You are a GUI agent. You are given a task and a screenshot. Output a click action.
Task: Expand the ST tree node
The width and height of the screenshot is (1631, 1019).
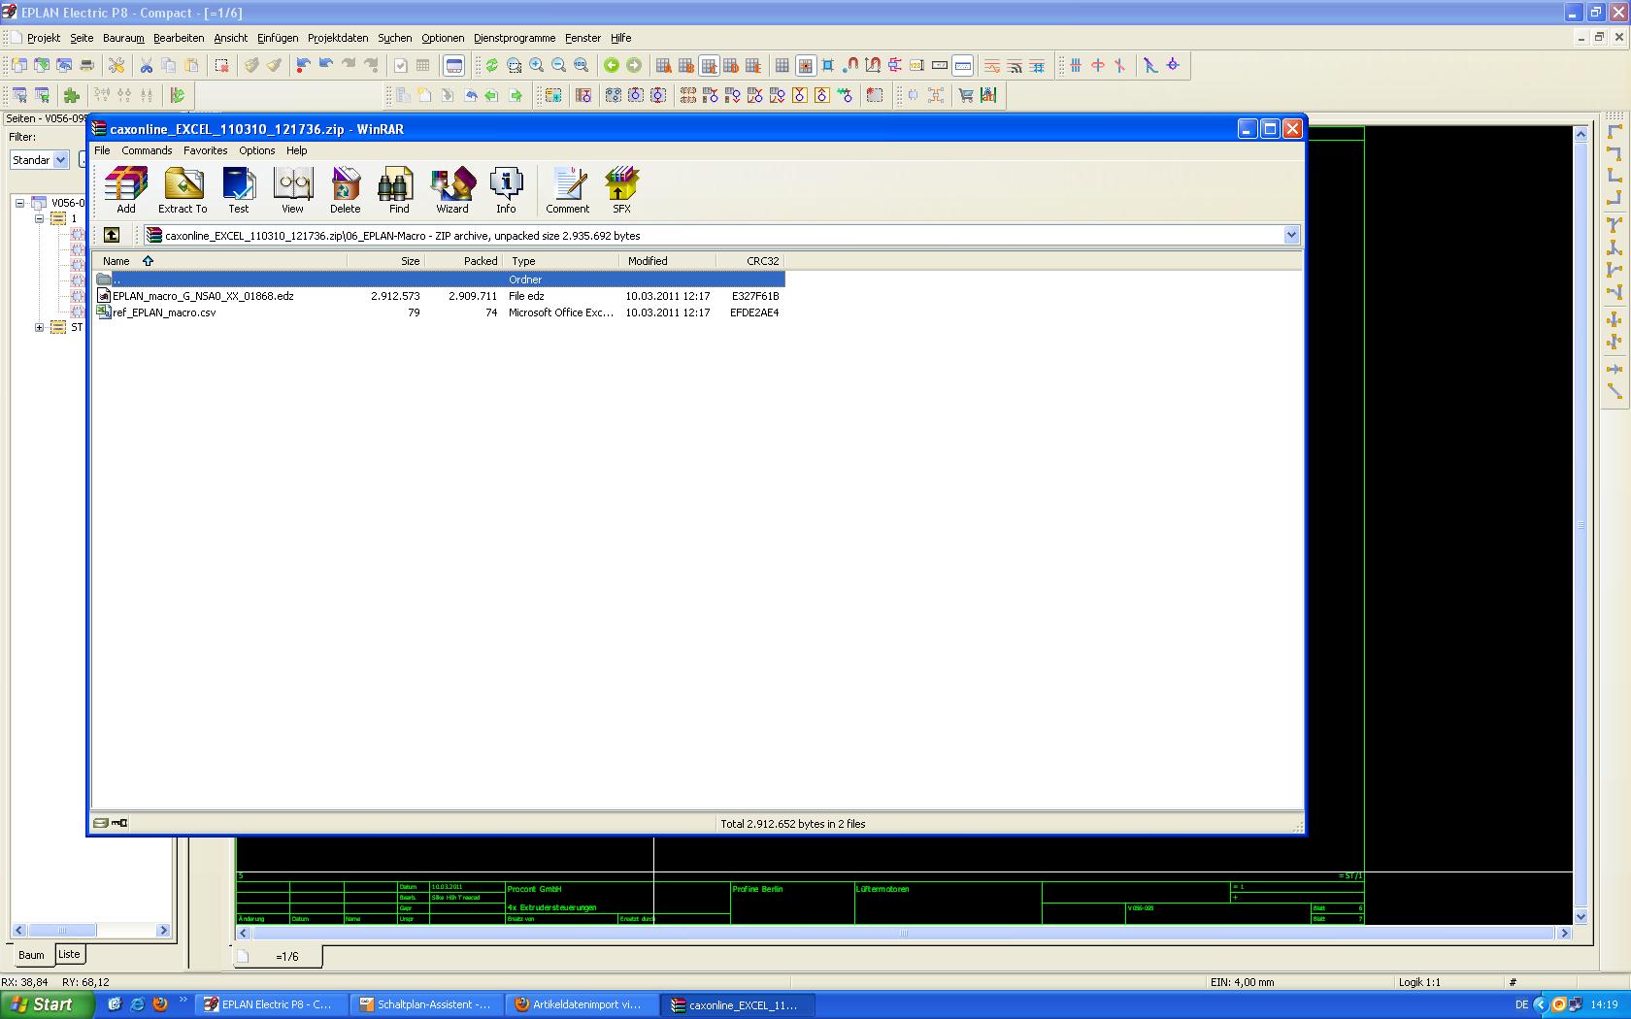coord(40,327)
